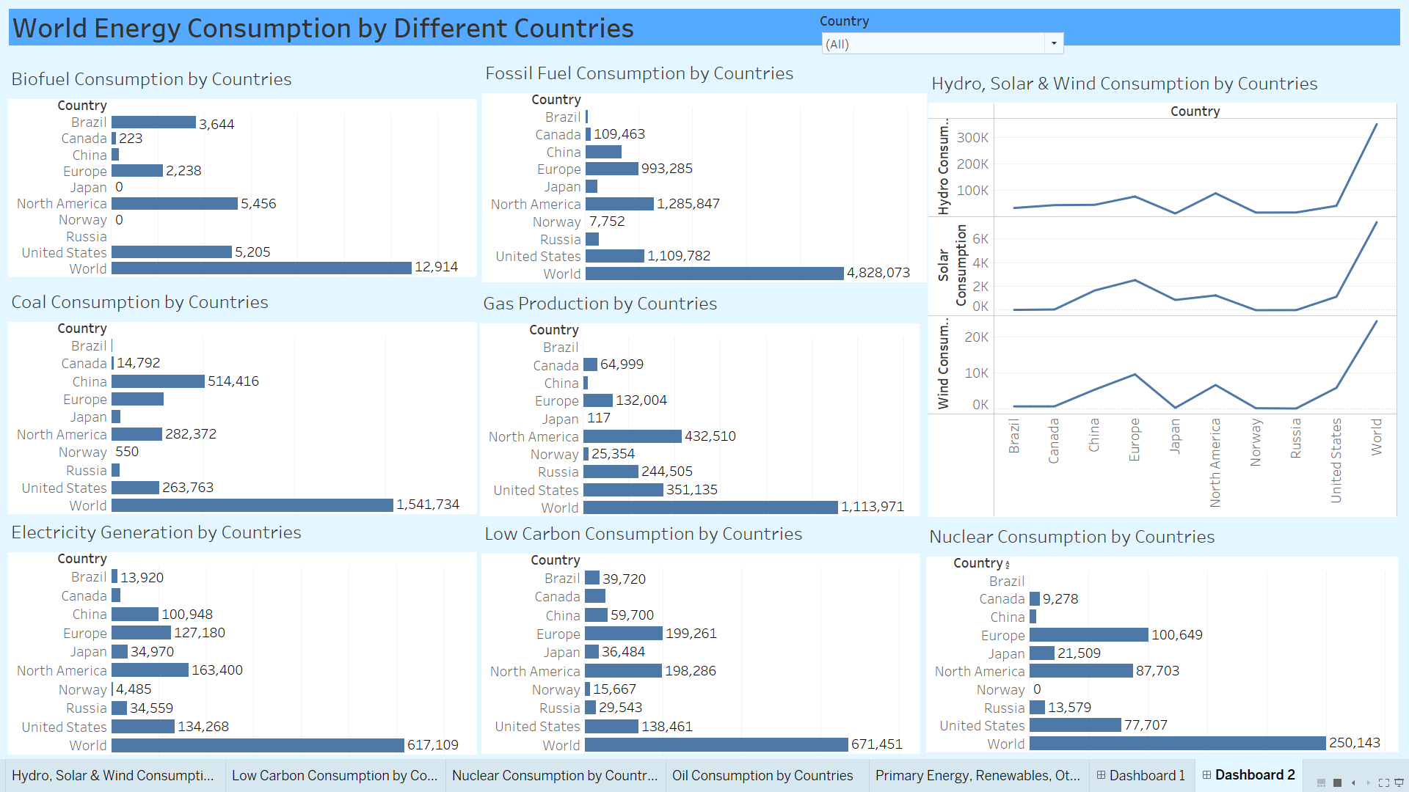Screen dimensions: 1409x792
Task: Select the World bar in Biofuel chart
Action: coord(261,268)
